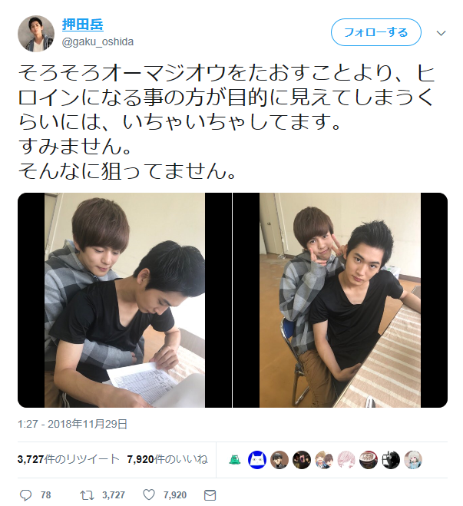Click the black and white figure liker avatar

pyautogui.click(x=391, y=459)
